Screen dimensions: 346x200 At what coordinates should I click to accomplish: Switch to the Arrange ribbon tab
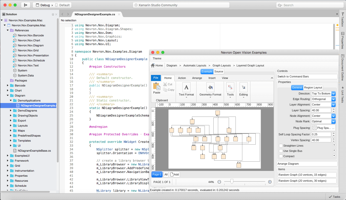(x=197, y=78)
